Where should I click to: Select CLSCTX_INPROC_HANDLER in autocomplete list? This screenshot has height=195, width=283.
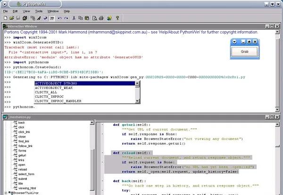[84, 101]
